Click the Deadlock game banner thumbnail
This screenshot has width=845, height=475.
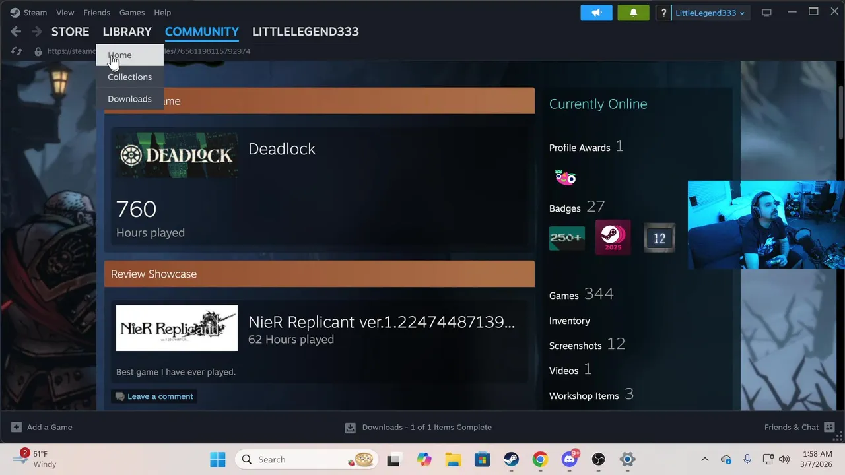pyautogui.click(x=177, y=155)
